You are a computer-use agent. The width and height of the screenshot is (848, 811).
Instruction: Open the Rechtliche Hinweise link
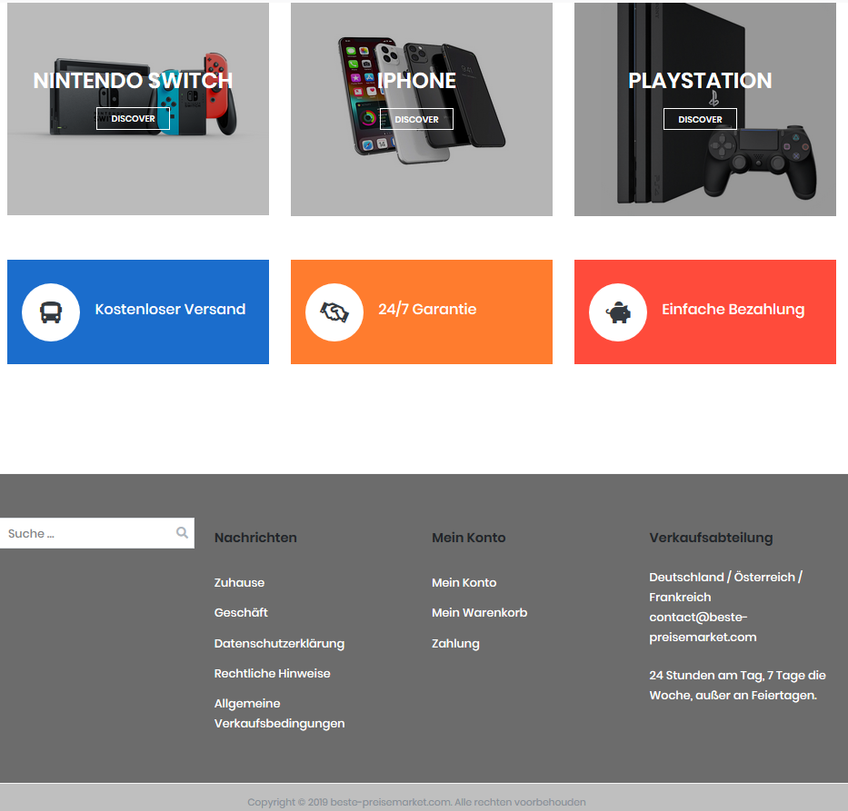click(x=272, y=673)
